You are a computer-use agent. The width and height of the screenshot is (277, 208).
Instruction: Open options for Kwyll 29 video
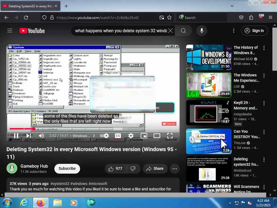click(x=264, y=103)
